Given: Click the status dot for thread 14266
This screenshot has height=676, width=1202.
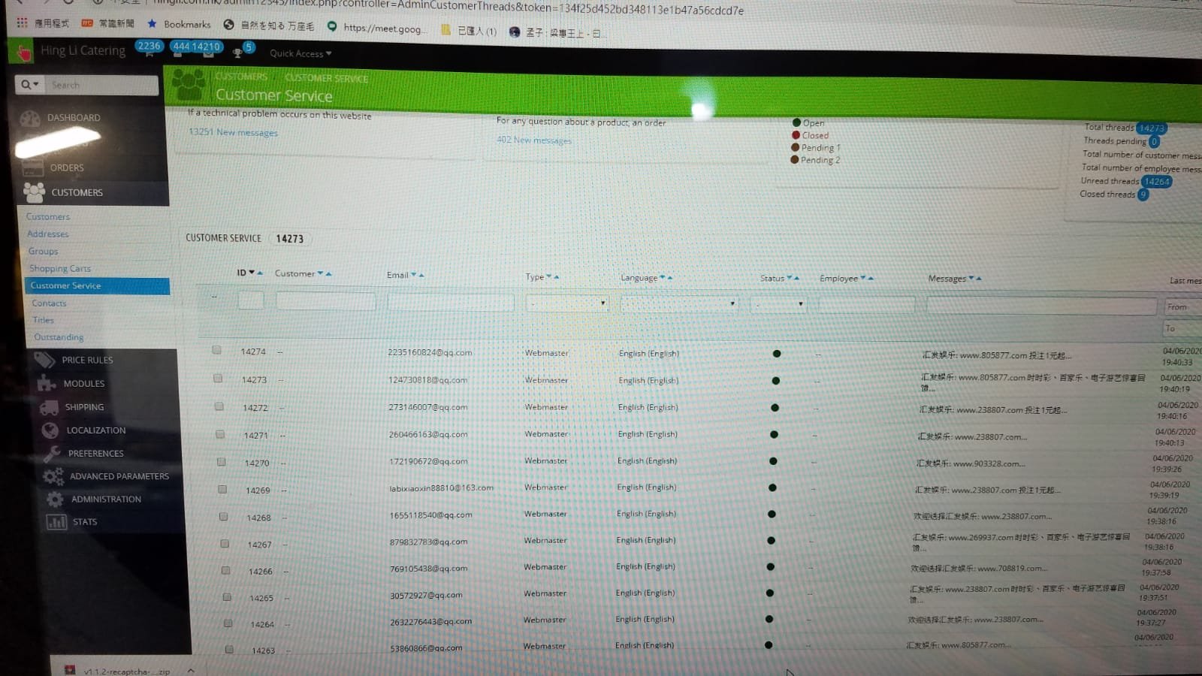Looking at the screenshot, I should point(770,567).
